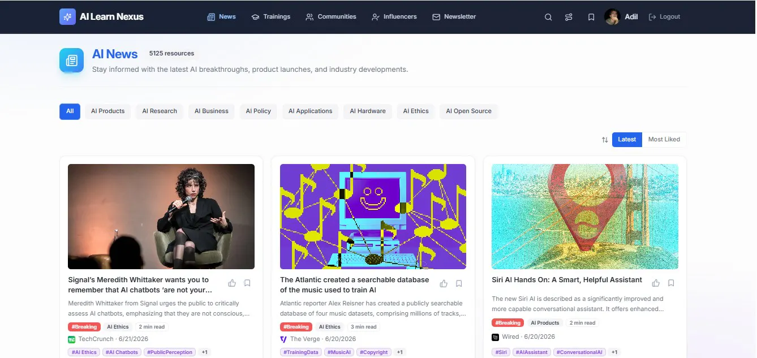Sort articles by Latest
The width and height of the screenshot is (757, 358).
pos(627,140)
